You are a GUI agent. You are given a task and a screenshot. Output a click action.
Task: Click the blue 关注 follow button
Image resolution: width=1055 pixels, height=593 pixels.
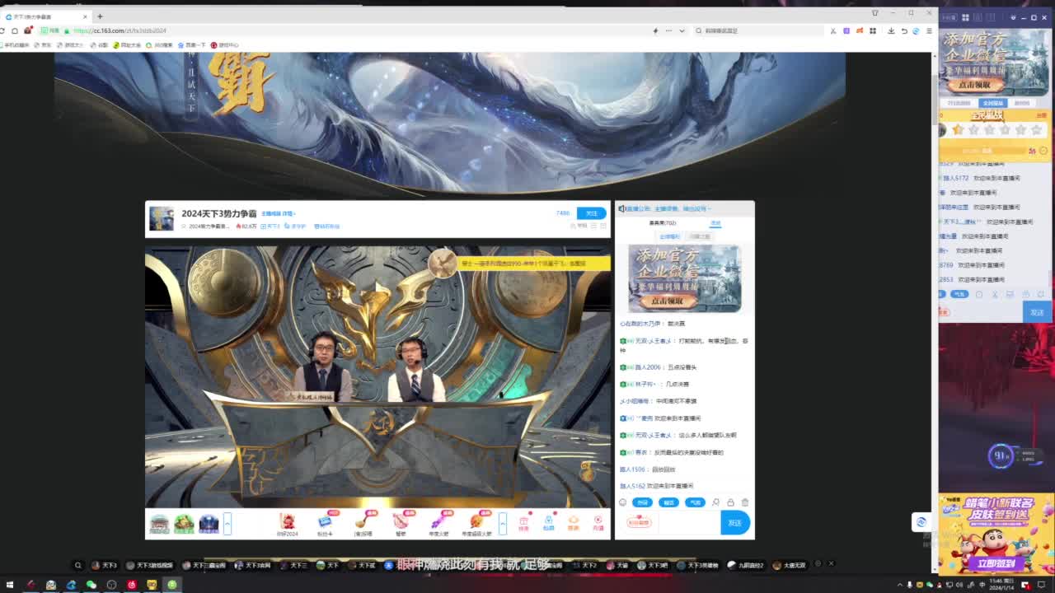tap(591, 213)
